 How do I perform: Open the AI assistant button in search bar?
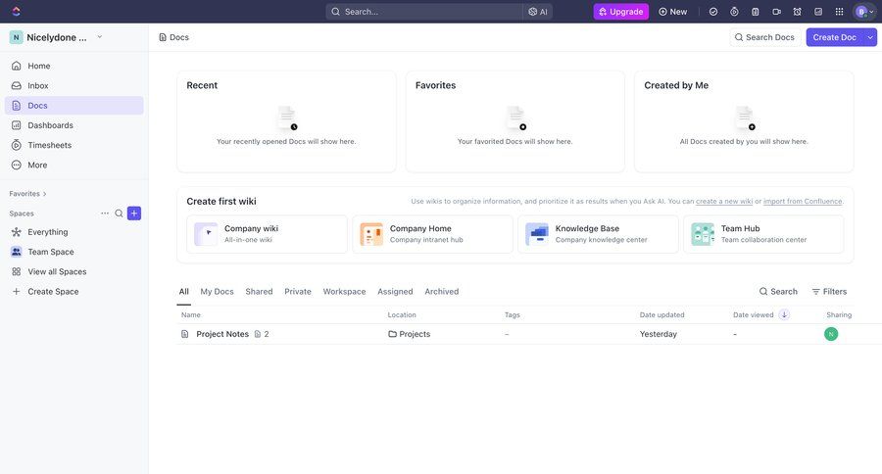coord(538,11)
